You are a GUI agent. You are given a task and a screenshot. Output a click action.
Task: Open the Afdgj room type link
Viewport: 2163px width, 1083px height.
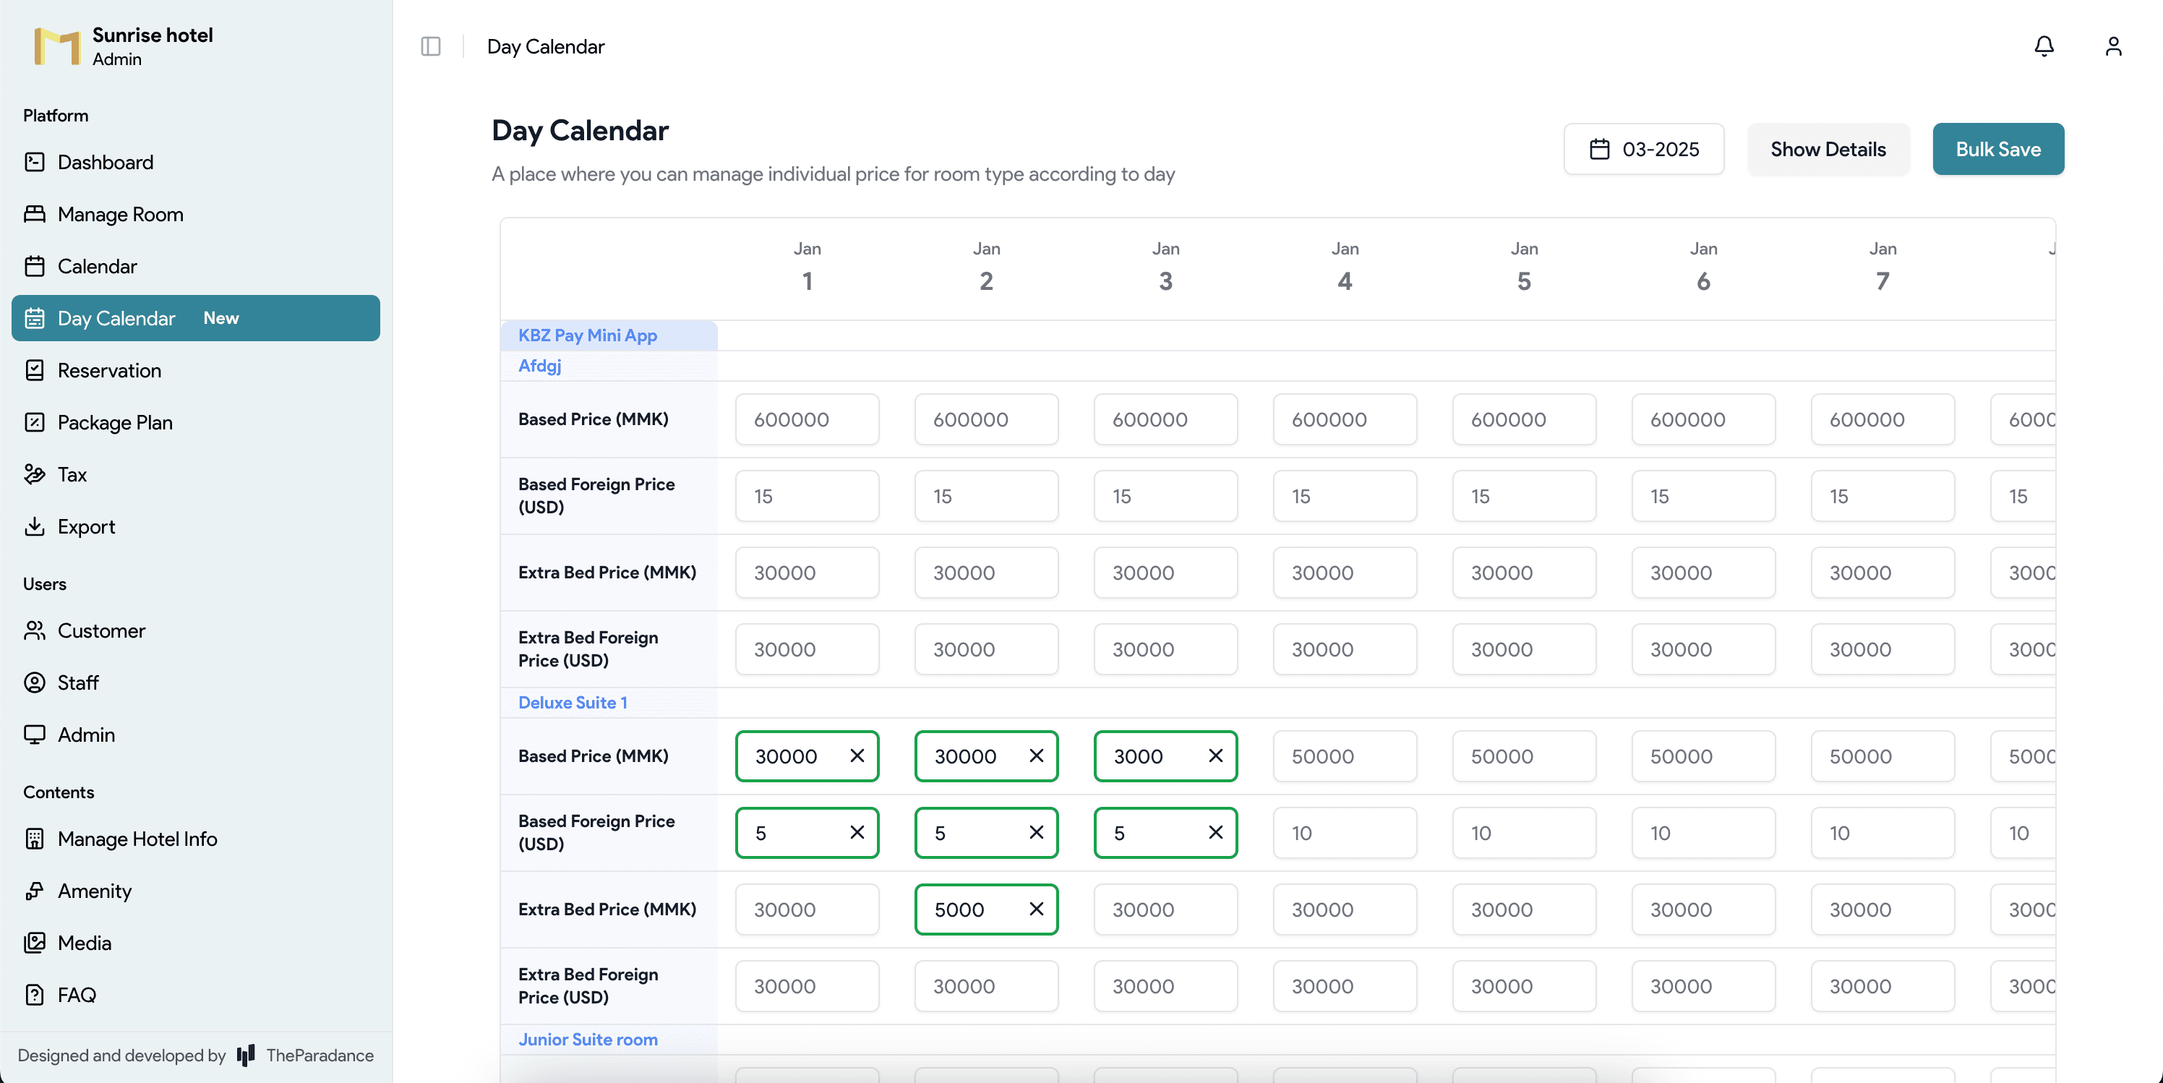(540, 366)
